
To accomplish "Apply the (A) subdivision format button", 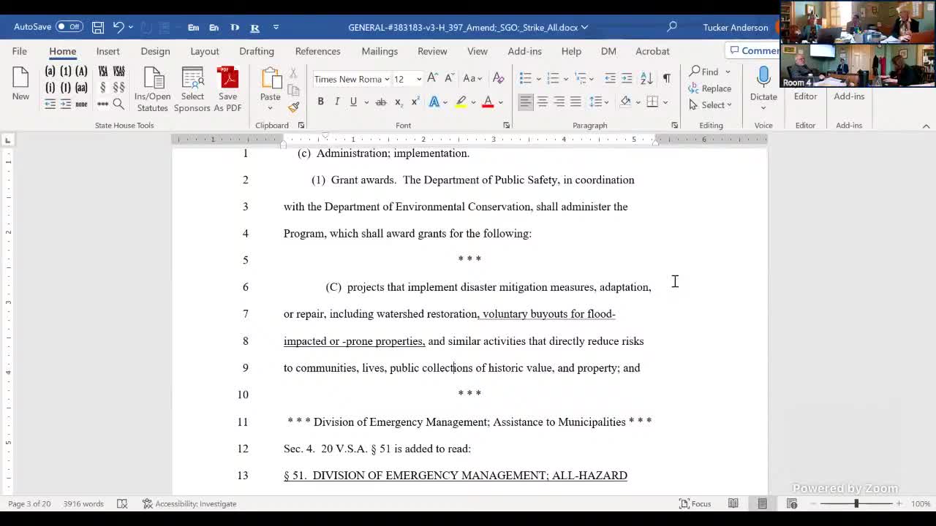I will [x=81, y=71].
